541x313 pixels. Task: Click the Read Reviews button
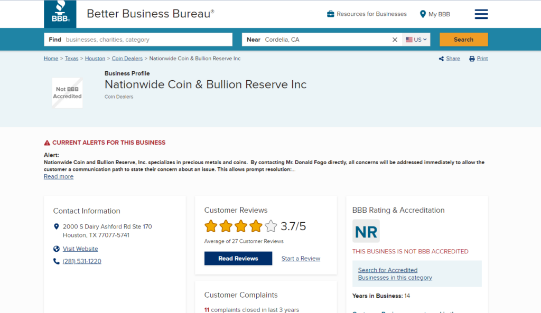pos(238,259)
